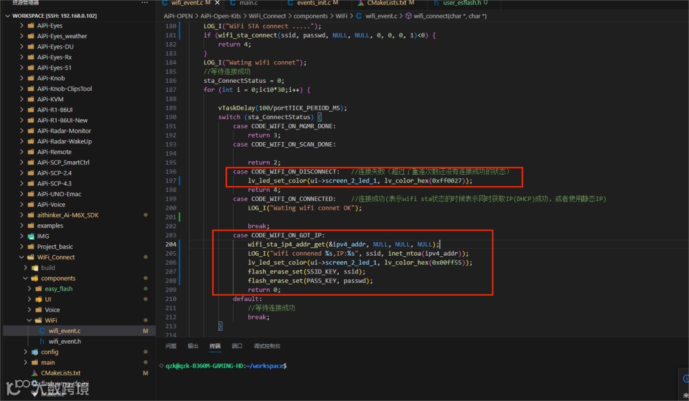Select the AiPi-Radar-Monitor folder
This screenshot has height=401, width=689.
click(64, 131)
